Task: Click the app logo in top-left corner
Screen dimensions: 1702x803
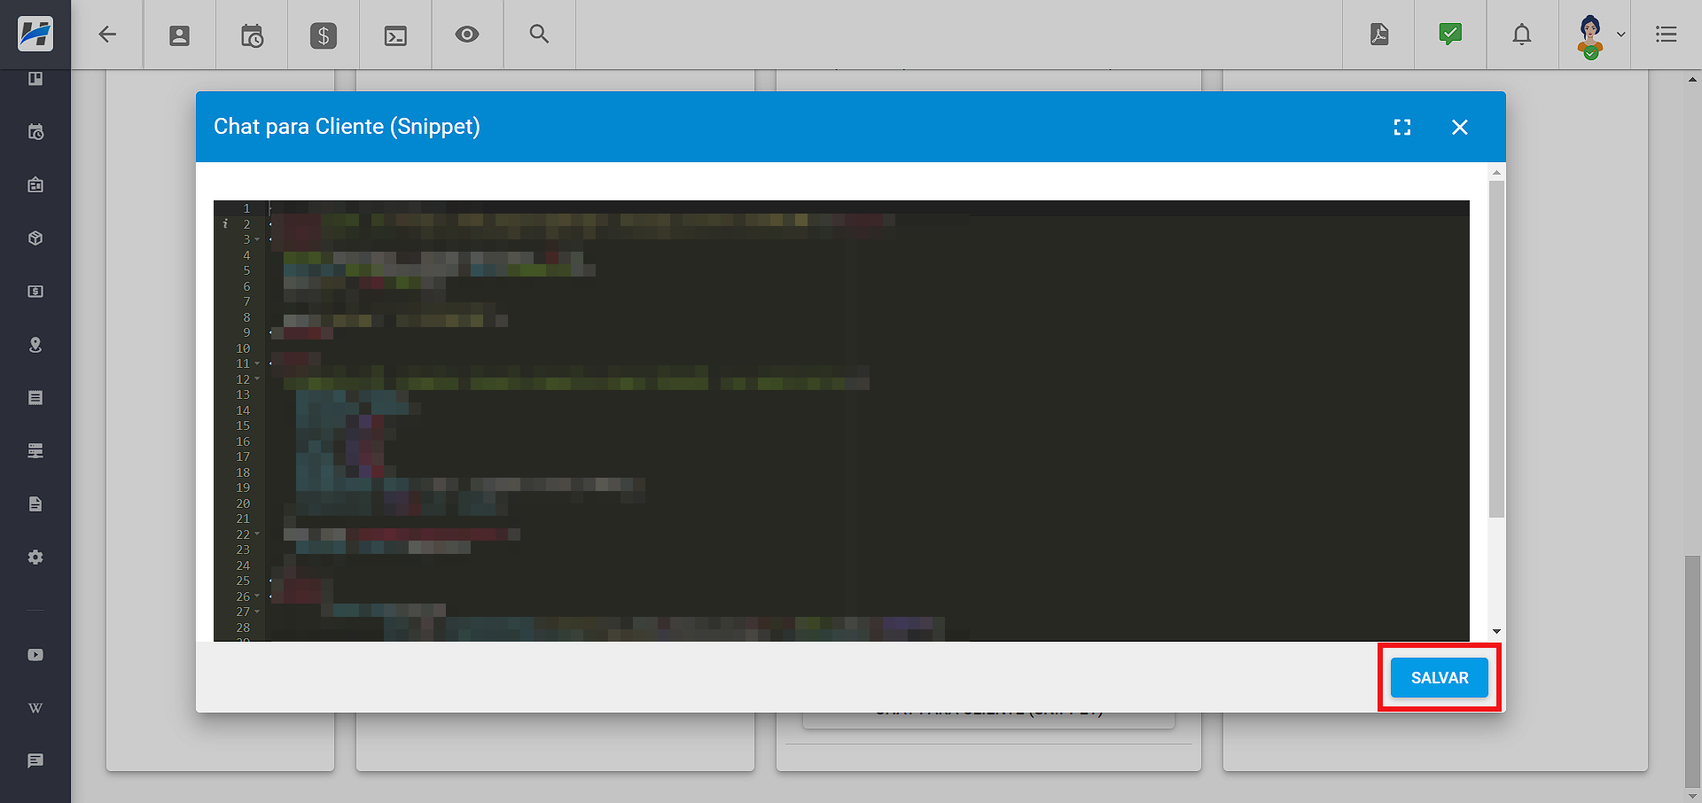Action: [x=35, y=34]
